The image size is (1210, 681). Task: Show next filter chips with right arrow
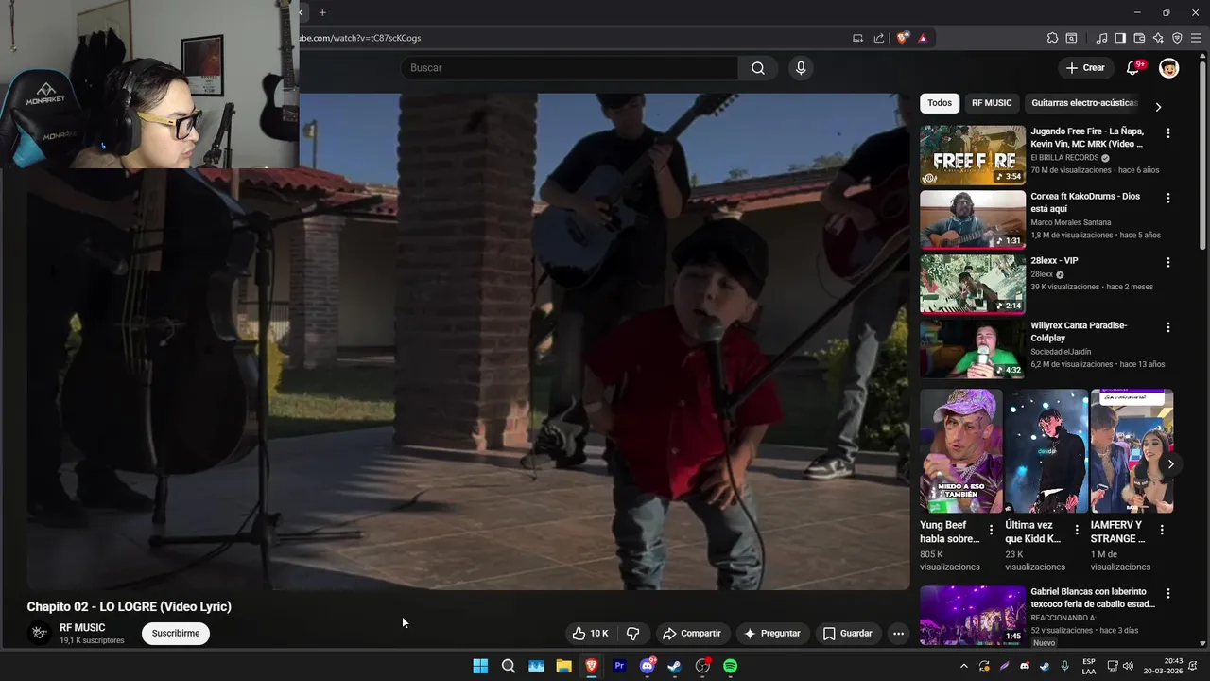1158,107
